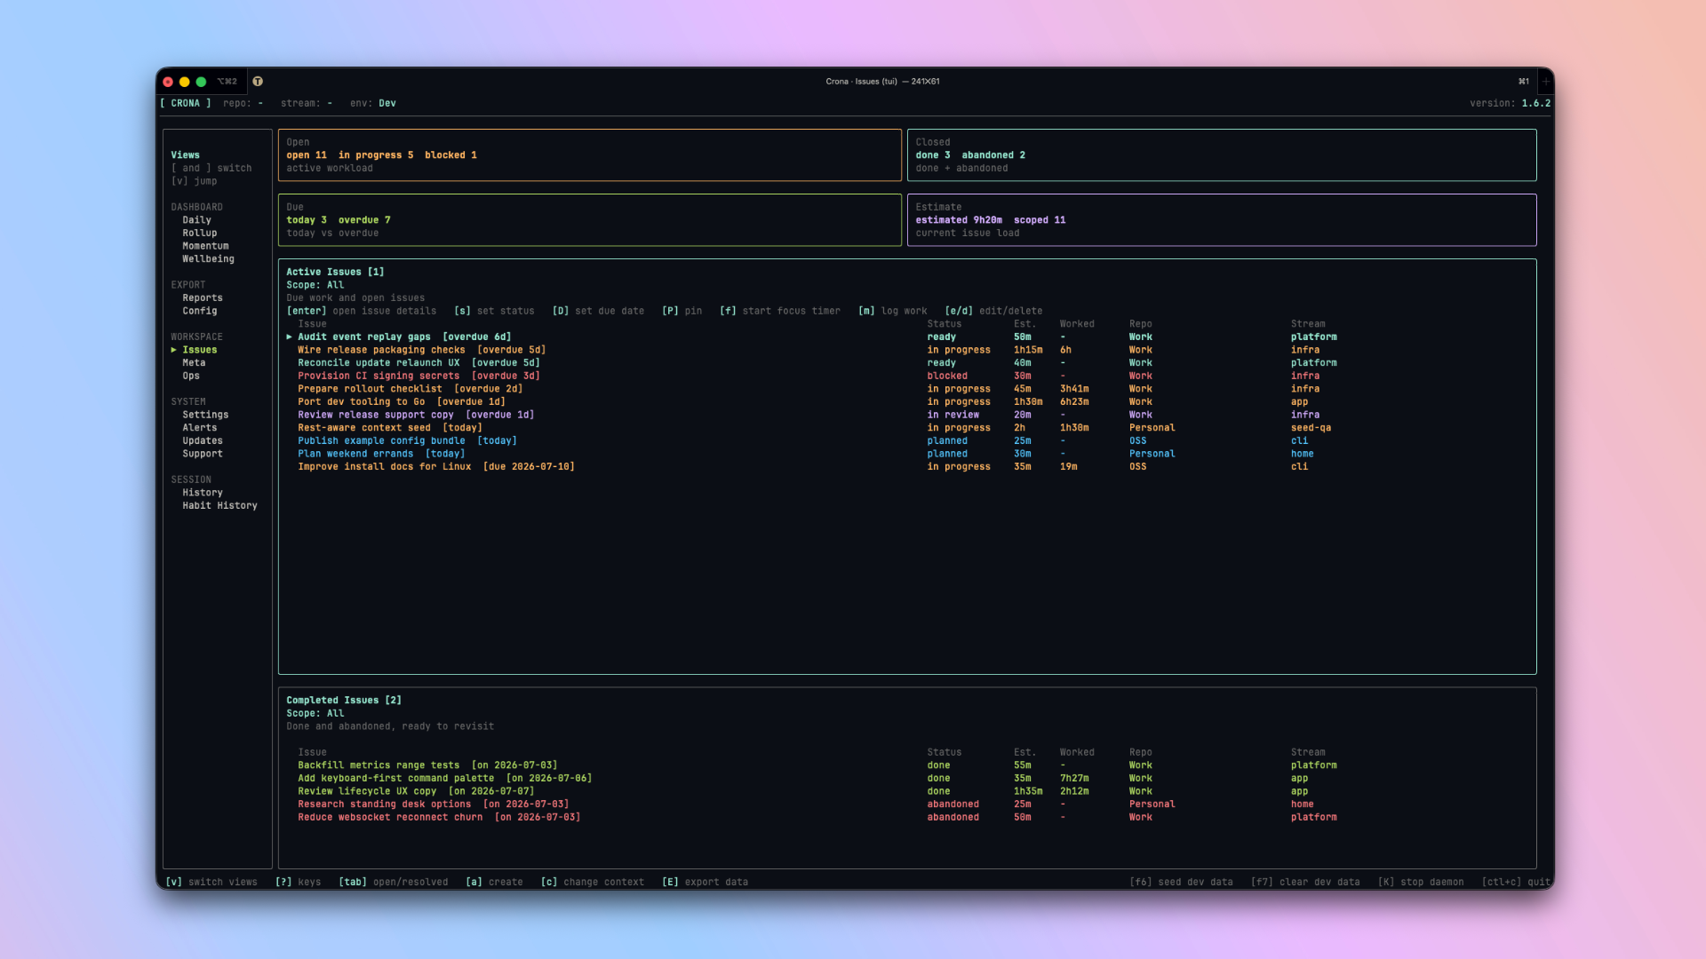Click the [s] set status hint

(x=494, y=312)
